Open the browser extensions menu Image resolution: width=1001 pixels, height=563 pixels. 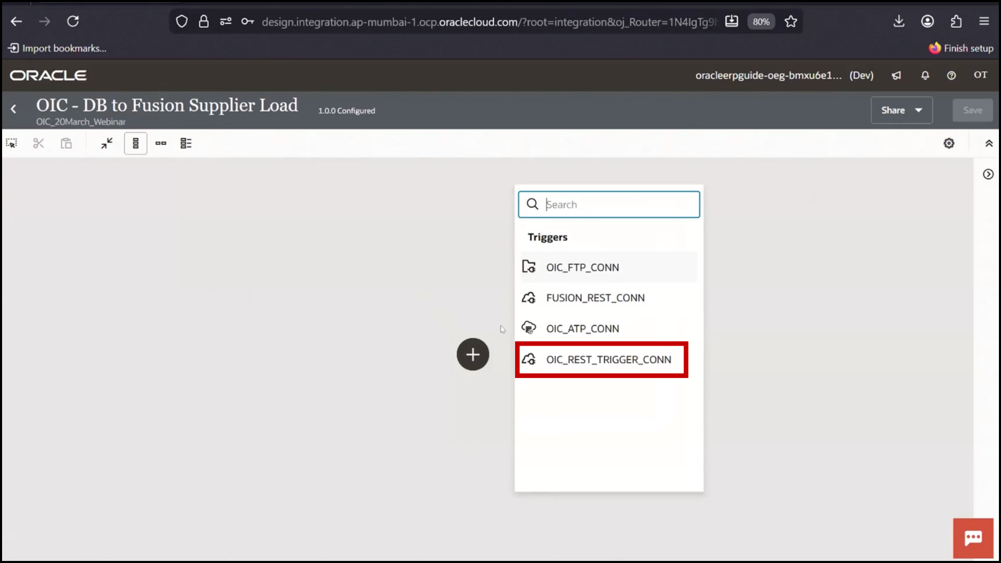(956, 21)
